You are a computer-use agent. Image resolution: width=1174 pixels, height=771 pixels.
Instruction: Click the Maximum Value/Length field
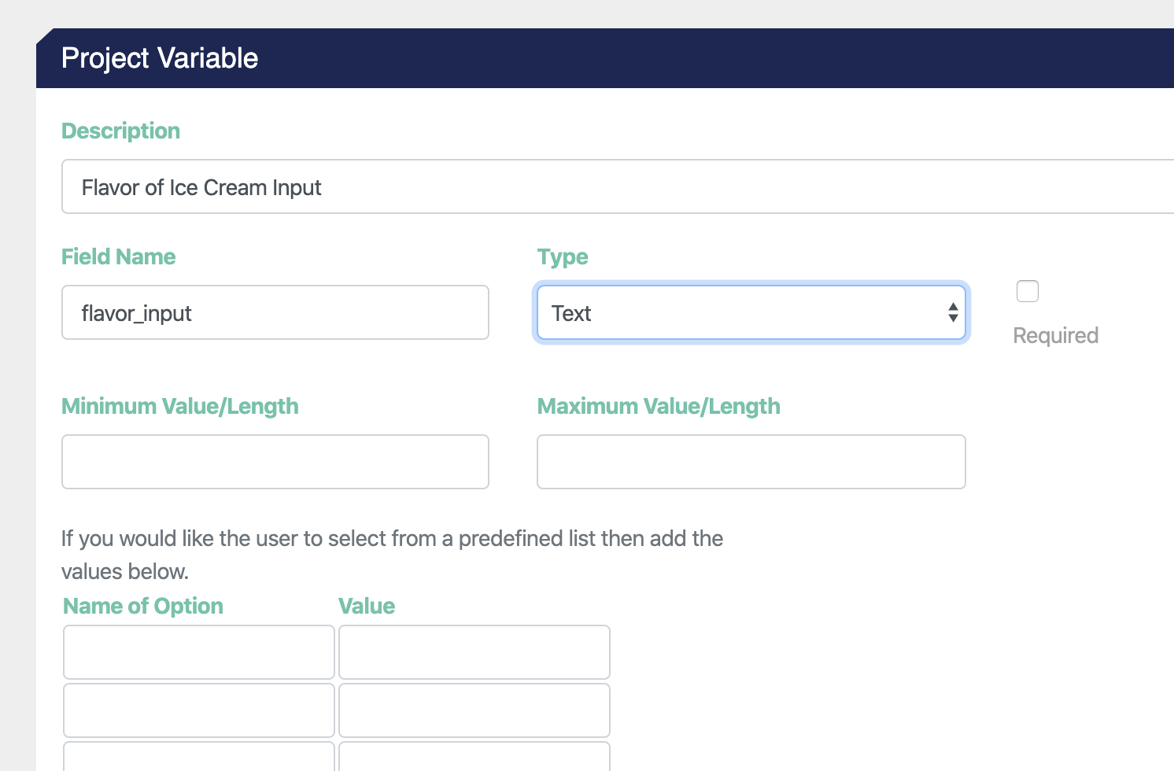pos(751,462)
